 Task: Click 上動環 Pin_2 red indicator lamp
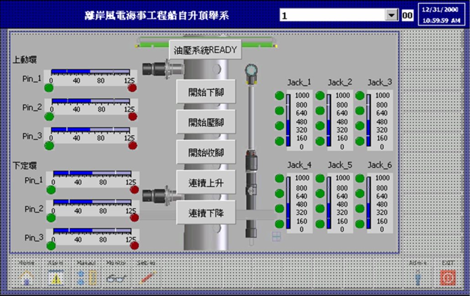click(x=132, y=117)
